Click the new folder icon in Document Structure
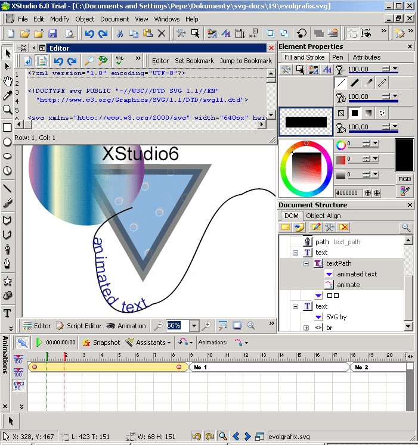 (x=285, y=227)
